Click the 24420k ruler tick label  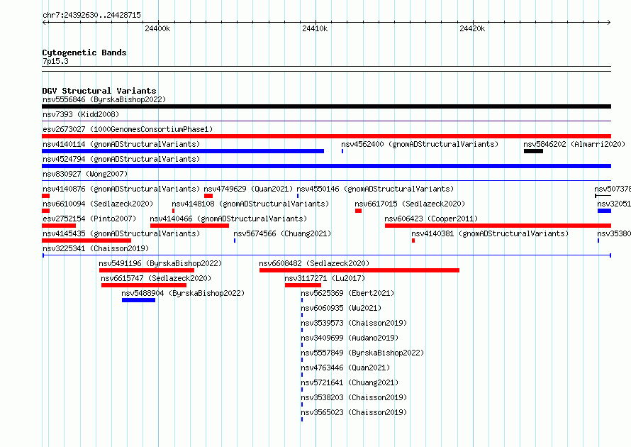[x=472, y=28]
